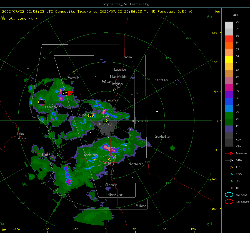The image size is (250, 233).
Task: Click the orange track markers east of Calgary
Action: 114,158
